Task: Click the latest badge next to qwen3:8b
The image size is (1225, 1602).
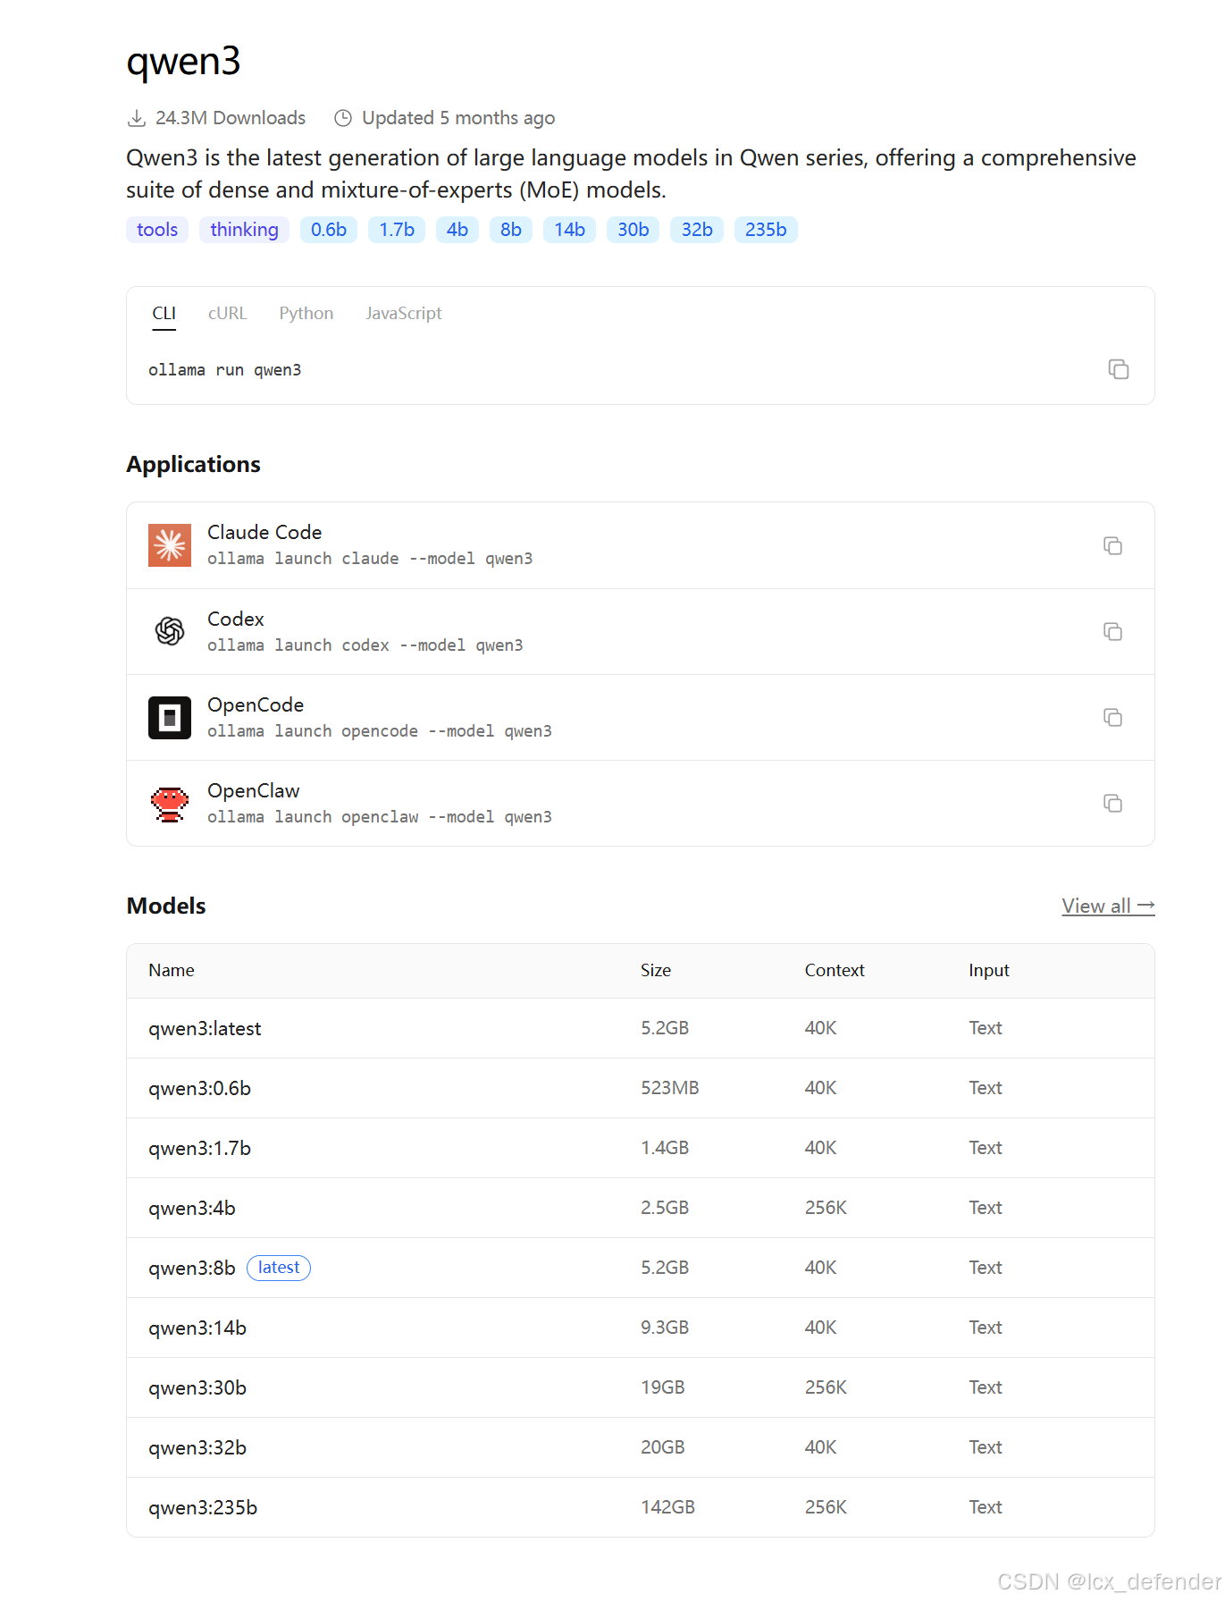Action: click(279, 1268)
